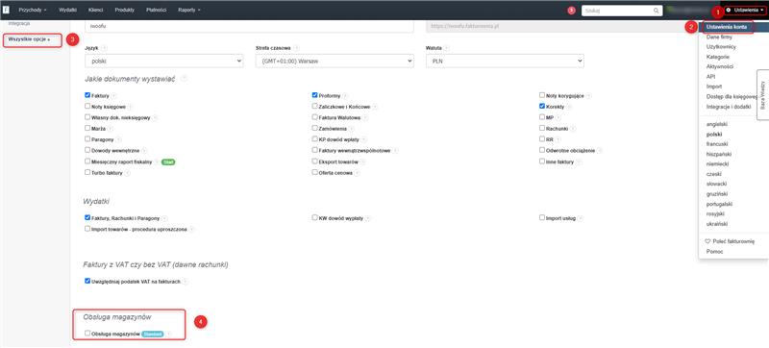Click into the Szukaj search field
This screenshot has width=769, height=348.
pyautogui.click(x=618, y=11)
